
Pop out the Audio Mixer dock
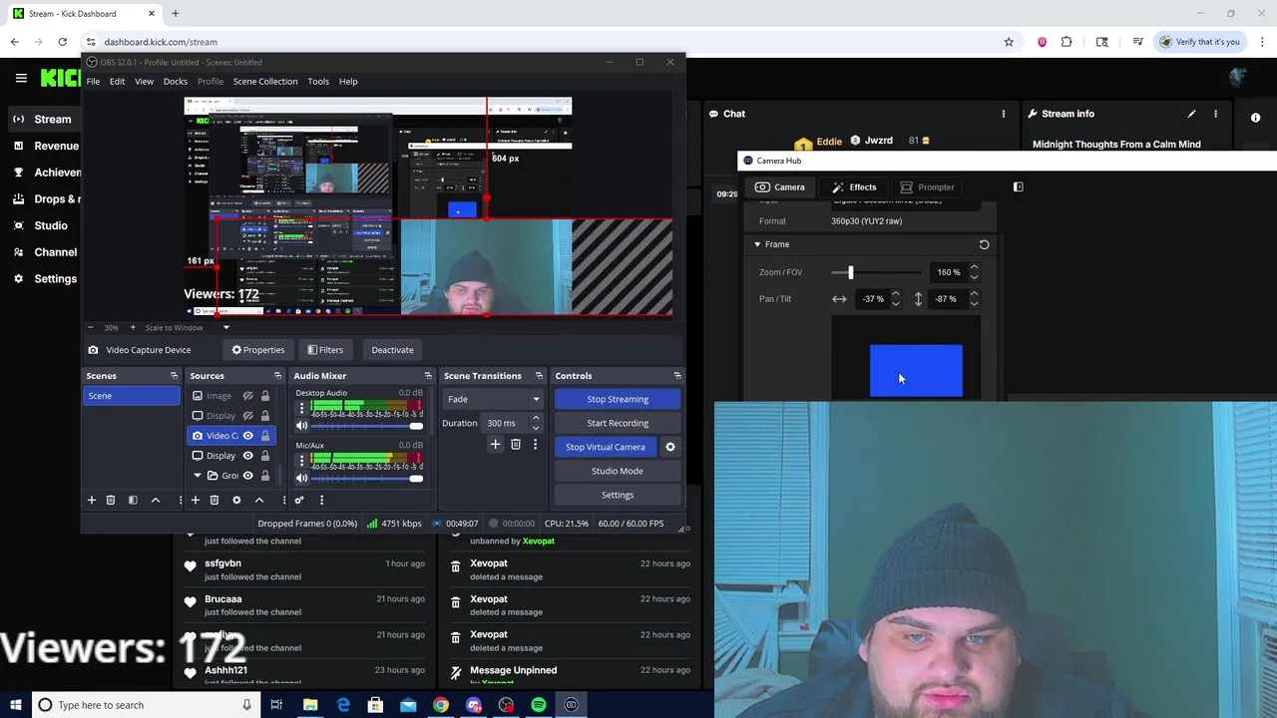428,376
